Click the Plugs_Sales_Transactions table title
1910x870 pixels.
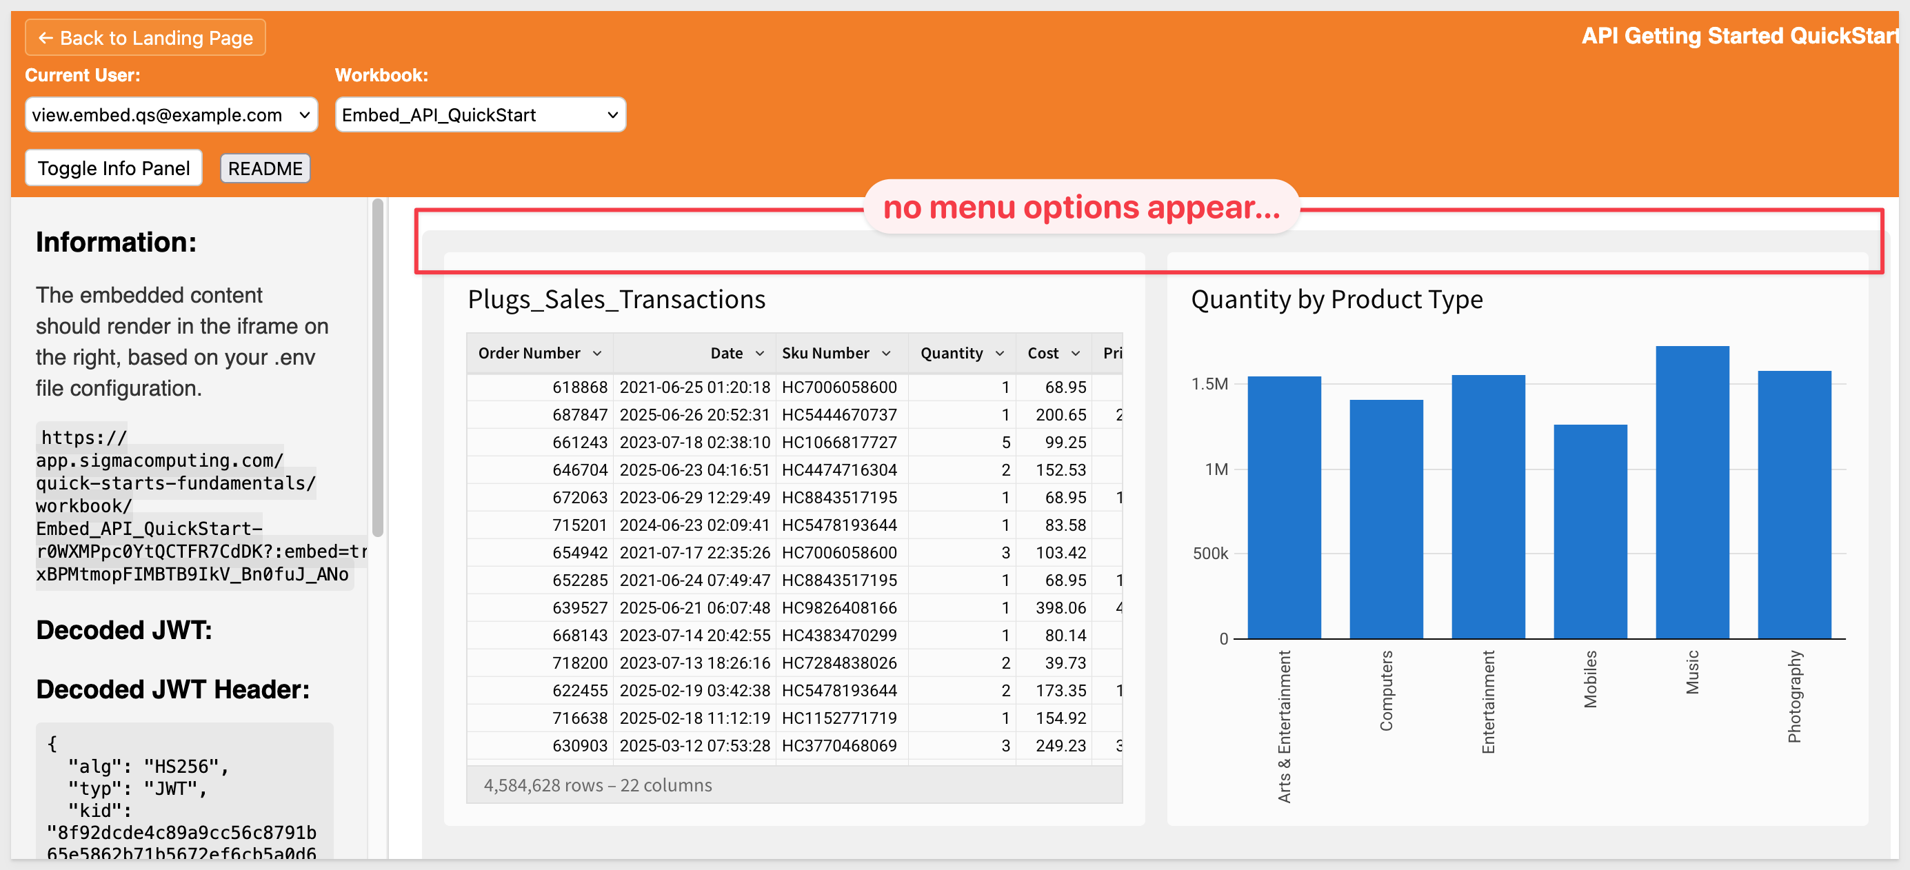pyautogui.click(x=616, y=299)
